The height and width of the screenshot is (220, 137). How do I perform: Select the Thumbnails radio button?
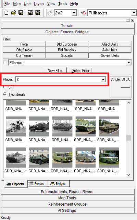[5, 94]
